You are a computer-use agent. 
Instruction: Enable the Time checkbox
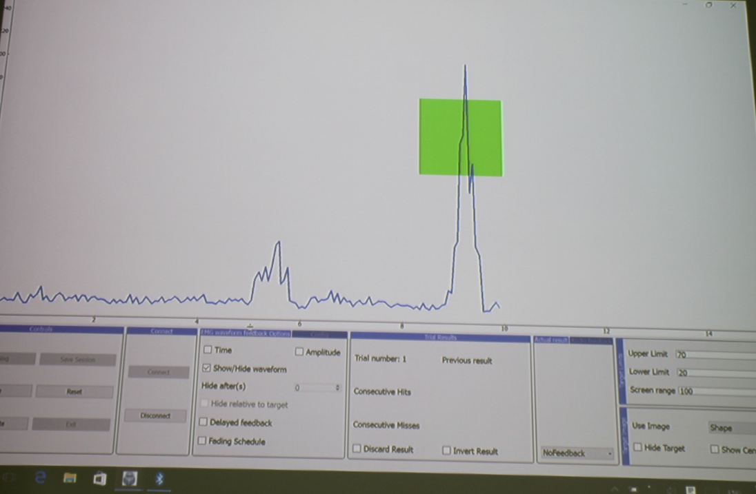coord(208,350)
